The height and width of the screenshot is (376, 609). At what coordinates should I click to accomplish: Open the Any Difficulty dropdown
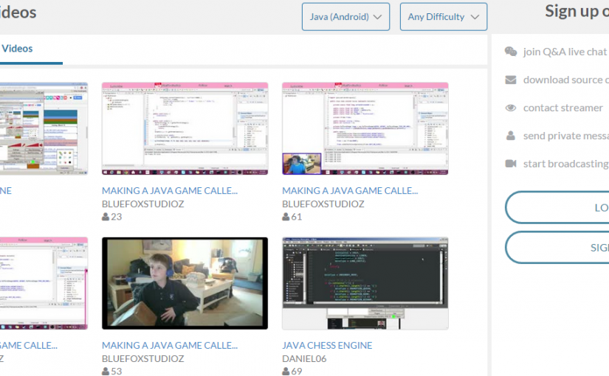tap(444, 17)
